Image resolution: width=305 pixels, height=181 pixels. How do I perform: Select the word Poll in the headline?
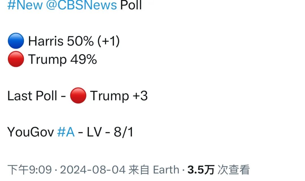point(131,5)
